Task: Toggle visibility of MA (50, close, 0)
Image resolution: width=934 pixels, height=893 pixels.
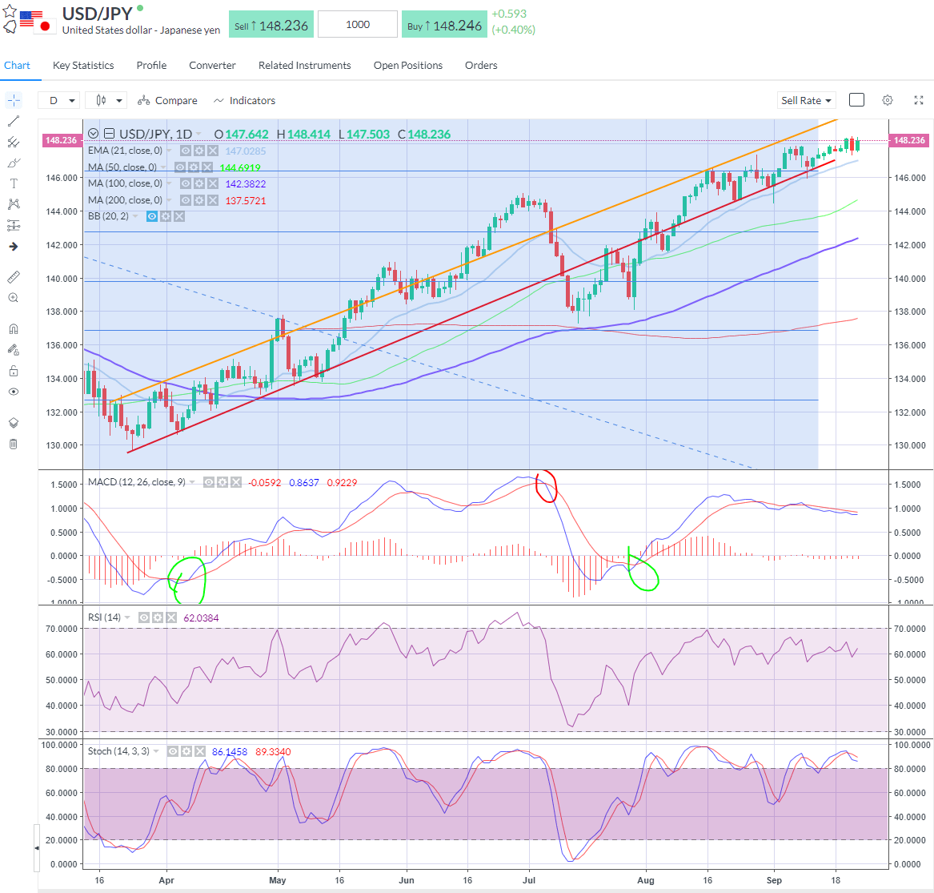Action: [180, 167]
